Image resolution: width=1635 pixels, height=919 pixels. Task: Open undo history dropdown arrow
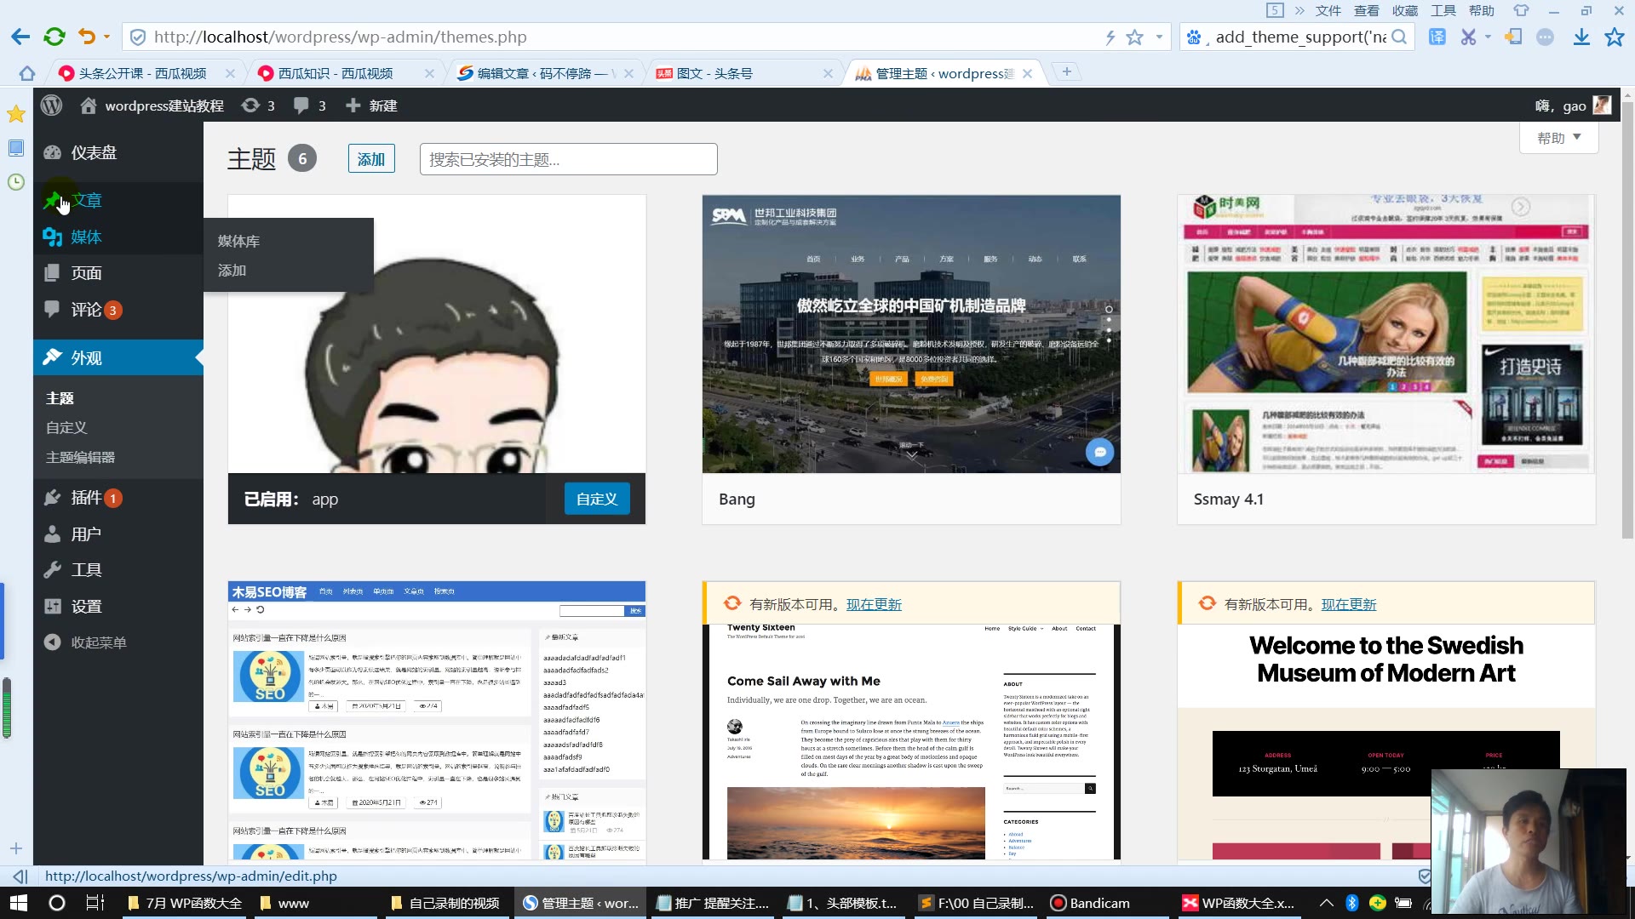click(106, 37)
